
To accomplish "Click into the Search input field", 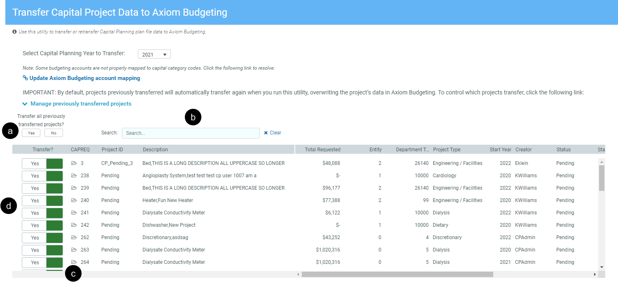I will [191, 133].
